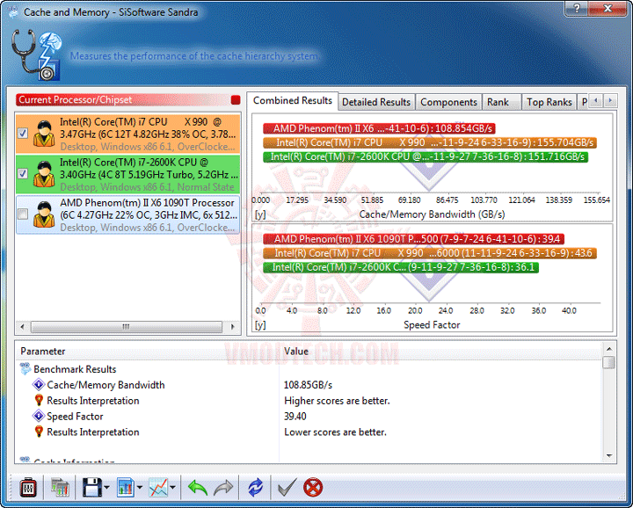Click the checkmark OK icon

point(287,488)
